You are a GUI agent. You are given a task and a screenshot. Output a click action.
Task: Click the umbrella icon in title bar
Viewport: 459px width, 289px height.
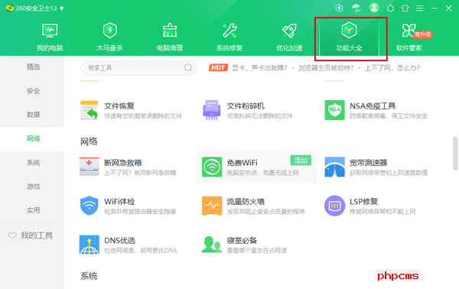pos(356,8)
